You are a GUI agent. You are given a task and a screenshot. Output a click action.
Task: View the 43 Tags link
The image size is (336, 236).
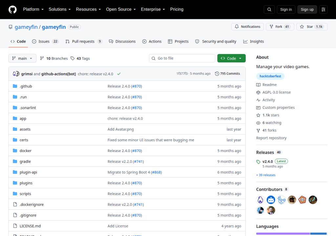pyautogui.click(x=80, y=58)
